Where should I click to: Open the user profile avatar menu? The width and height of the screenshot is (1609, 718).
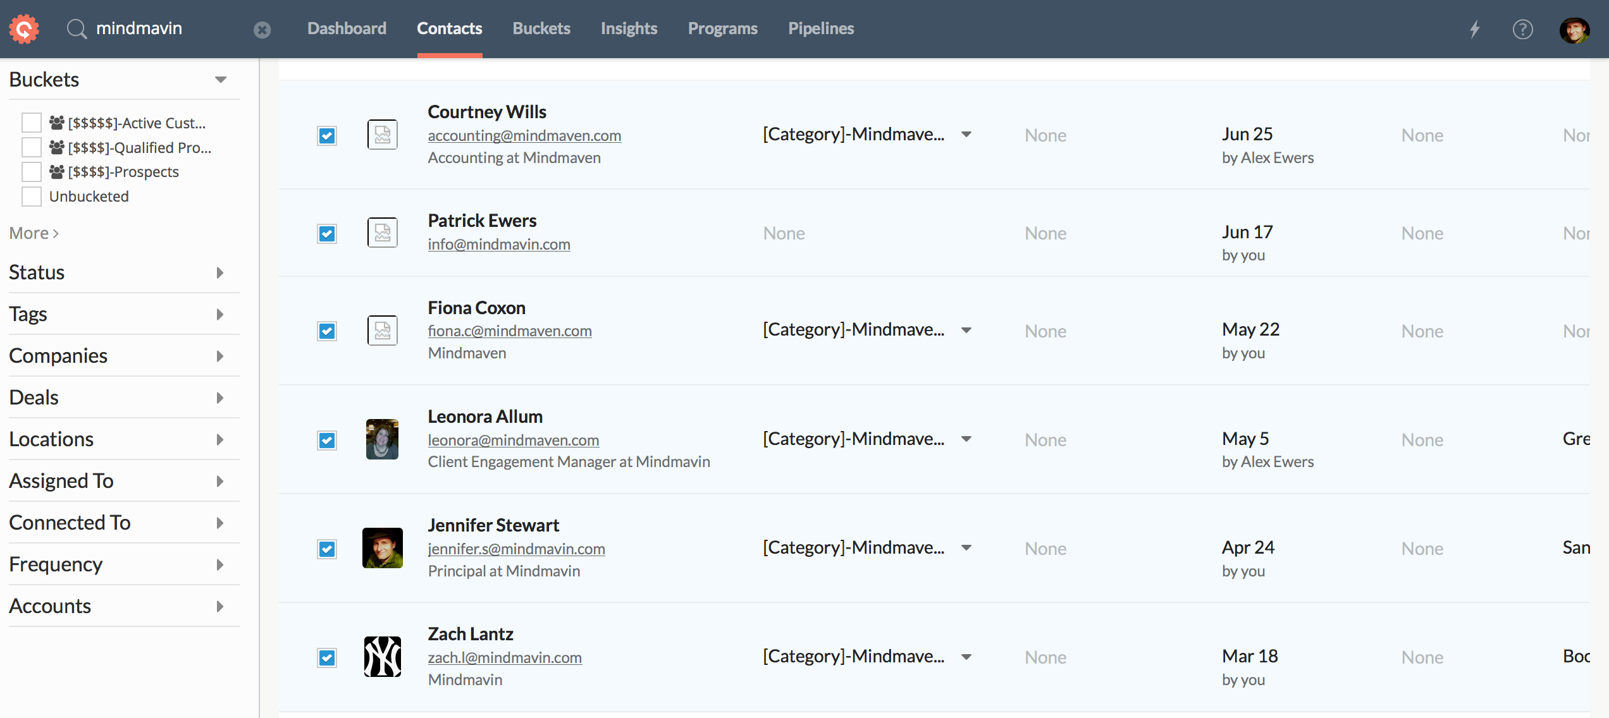click(1574, 29)
